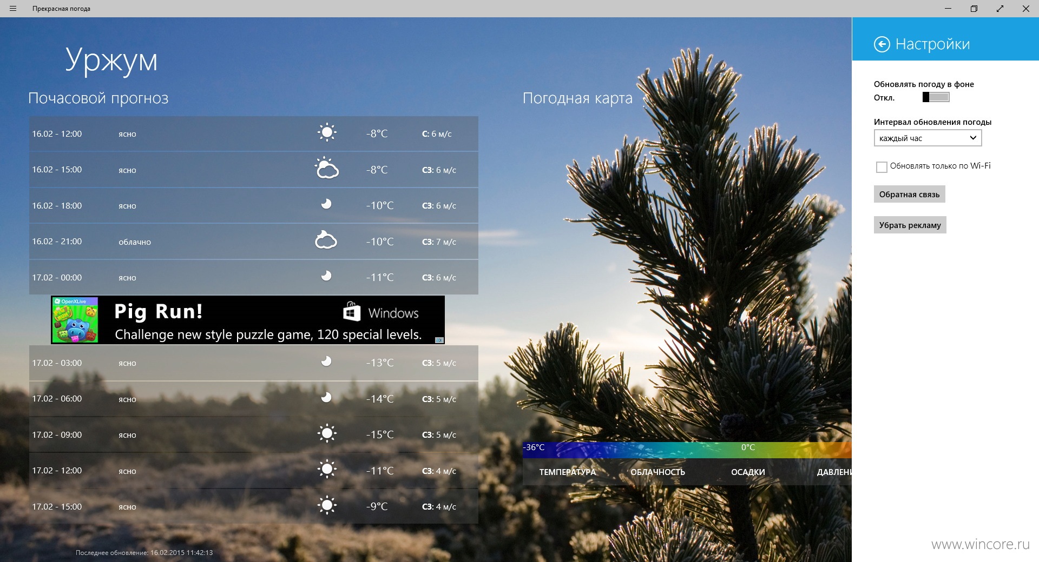
Task: Toggle Обновлять погоду в фоне switch
Action: (936, 97)
